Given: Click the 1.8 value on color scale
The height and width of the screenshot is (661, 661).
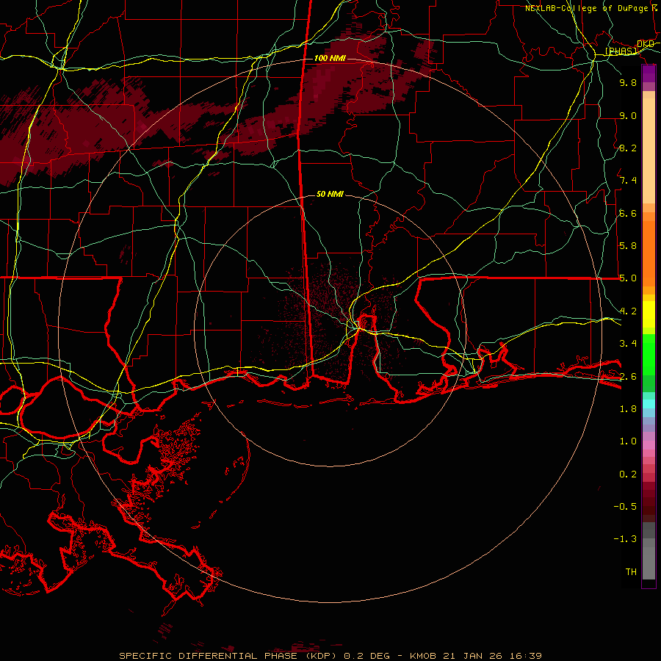Looking at the screenshot, I should tap(628, 409).
